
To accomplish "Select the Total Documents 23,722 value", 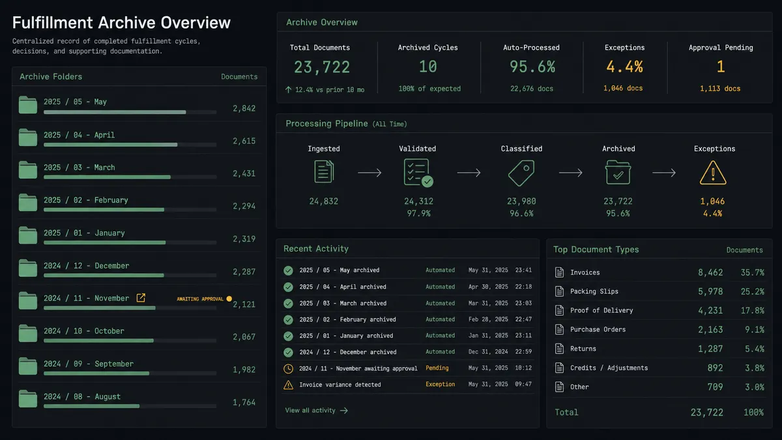I will [x=322, y=66].
